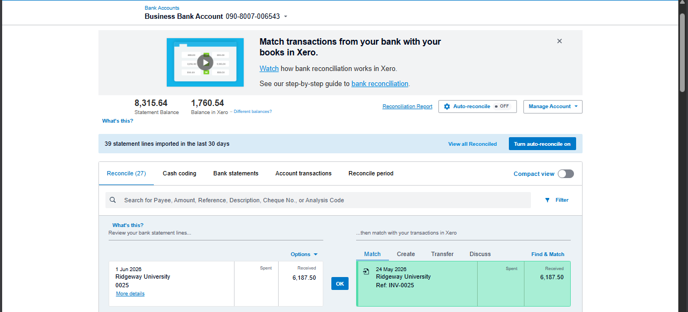Viewport: 688px width, 312px height.
Task: Open the Account transactions tab
Action: click(303, 173)
